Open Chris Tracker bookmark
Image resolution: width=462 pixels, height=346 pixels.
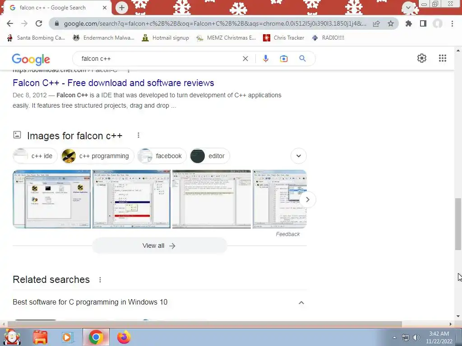pyautogui.click(x=283, y=38)
